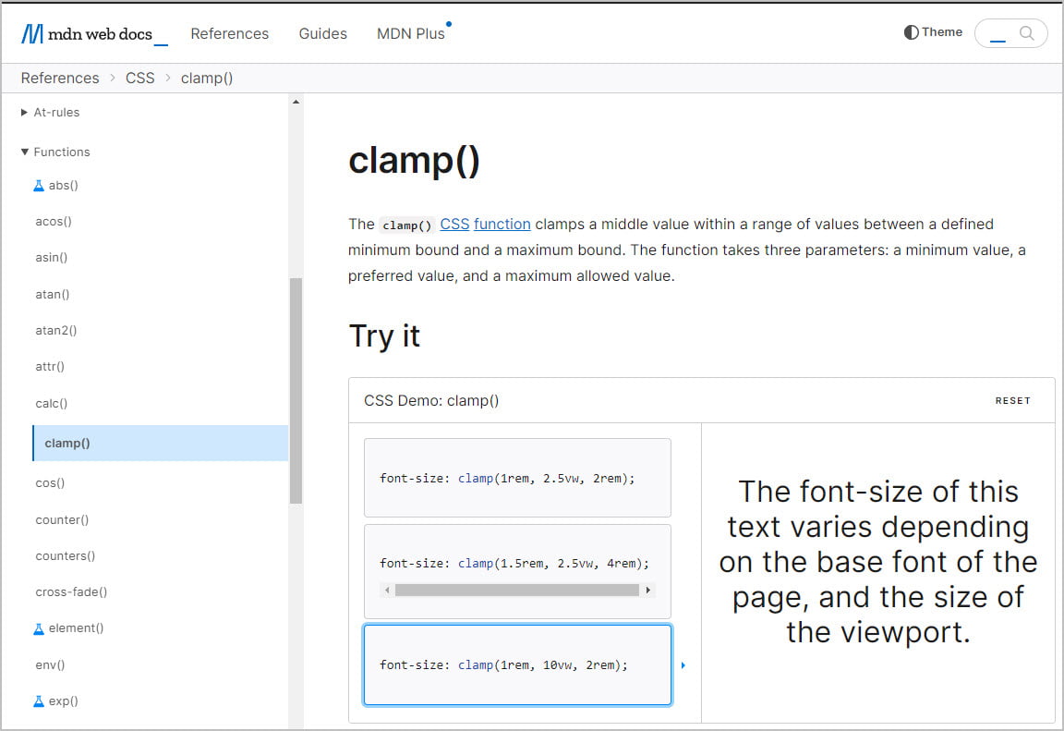
Task: Click the left scroll arrow under the 4rem example
Action: click(x=387, y=589)
